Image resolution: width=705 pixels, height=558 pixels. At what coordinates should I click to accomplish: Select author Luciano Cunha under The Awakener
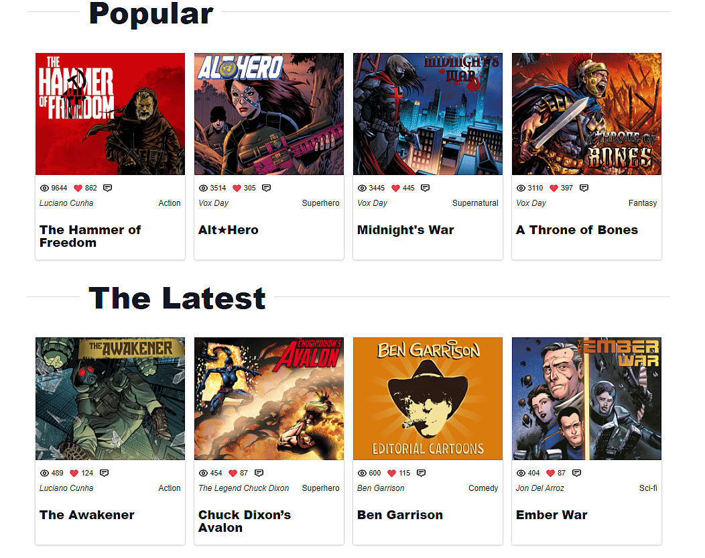click(x=66, y=488)
